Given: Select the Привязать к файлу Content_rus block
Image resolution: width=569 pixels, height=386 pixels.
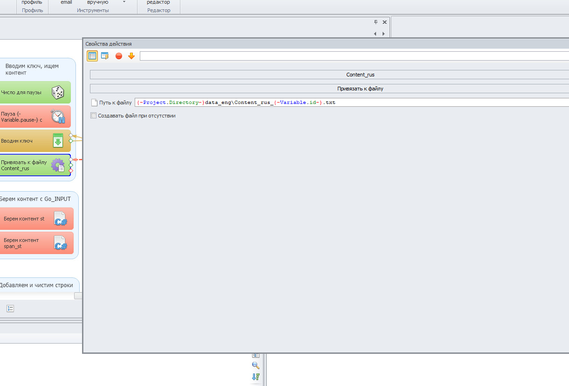Looking at the screenshot, I should tap(35, 165).
